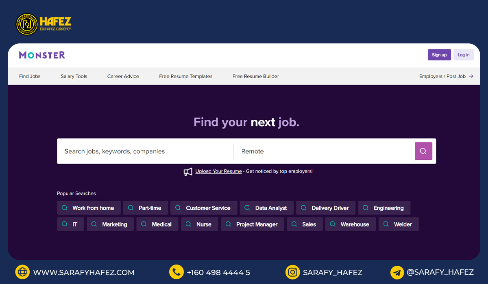The image size is (488, 284).
Task: Select the Engineering label
Action: point(389,208)
